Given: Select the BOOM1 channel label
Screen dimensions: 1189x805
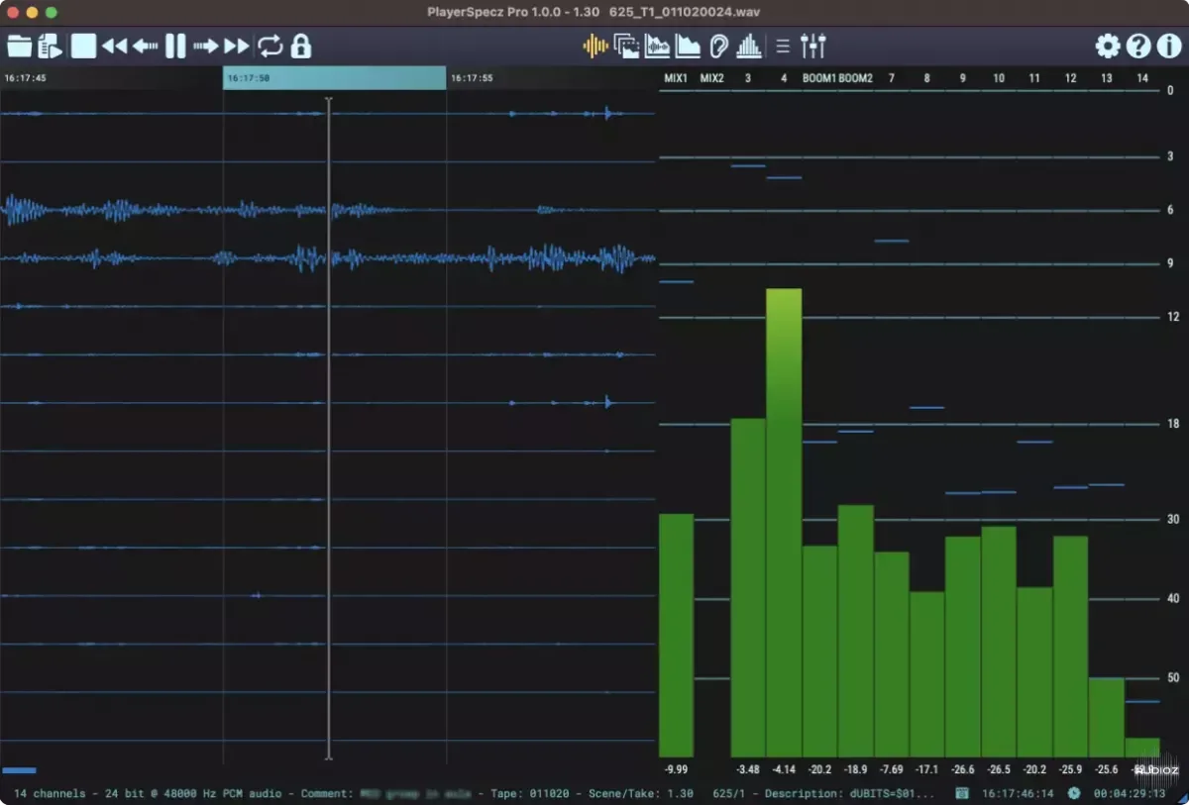Looking at the screenshot, I should pyautogui.click(x=819, y=77).
